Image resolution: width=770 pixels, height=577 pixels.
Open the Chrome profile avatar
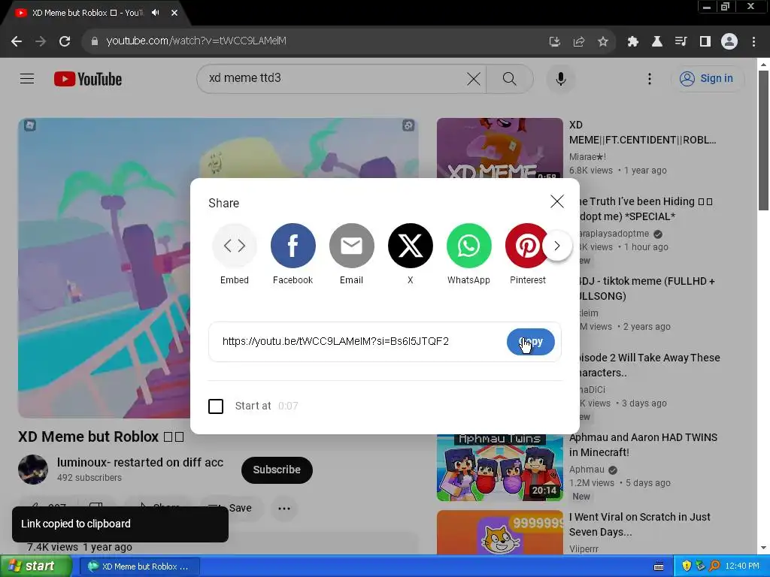pyautogui.click(x=729, y=42)
